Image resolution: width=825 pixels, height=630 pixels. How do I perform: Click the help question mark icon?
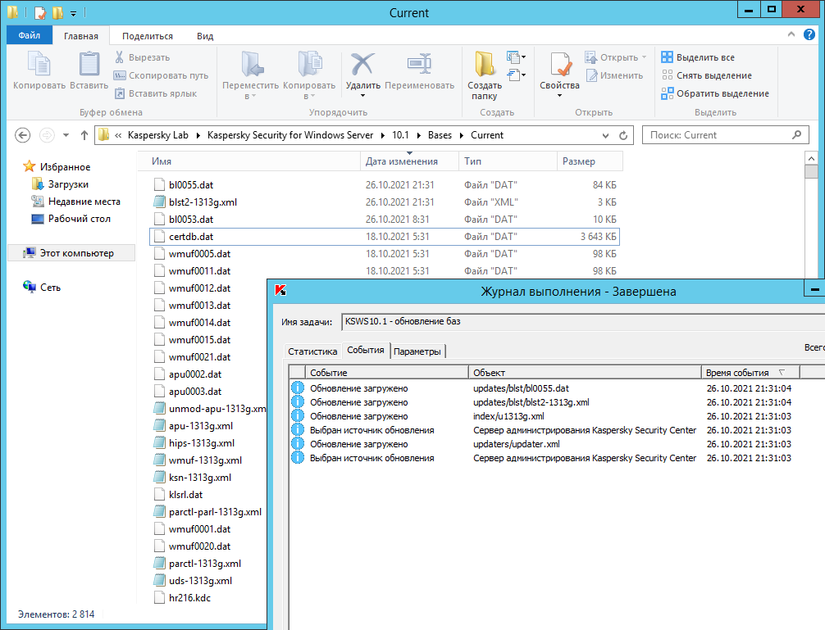tap(810, 35)
